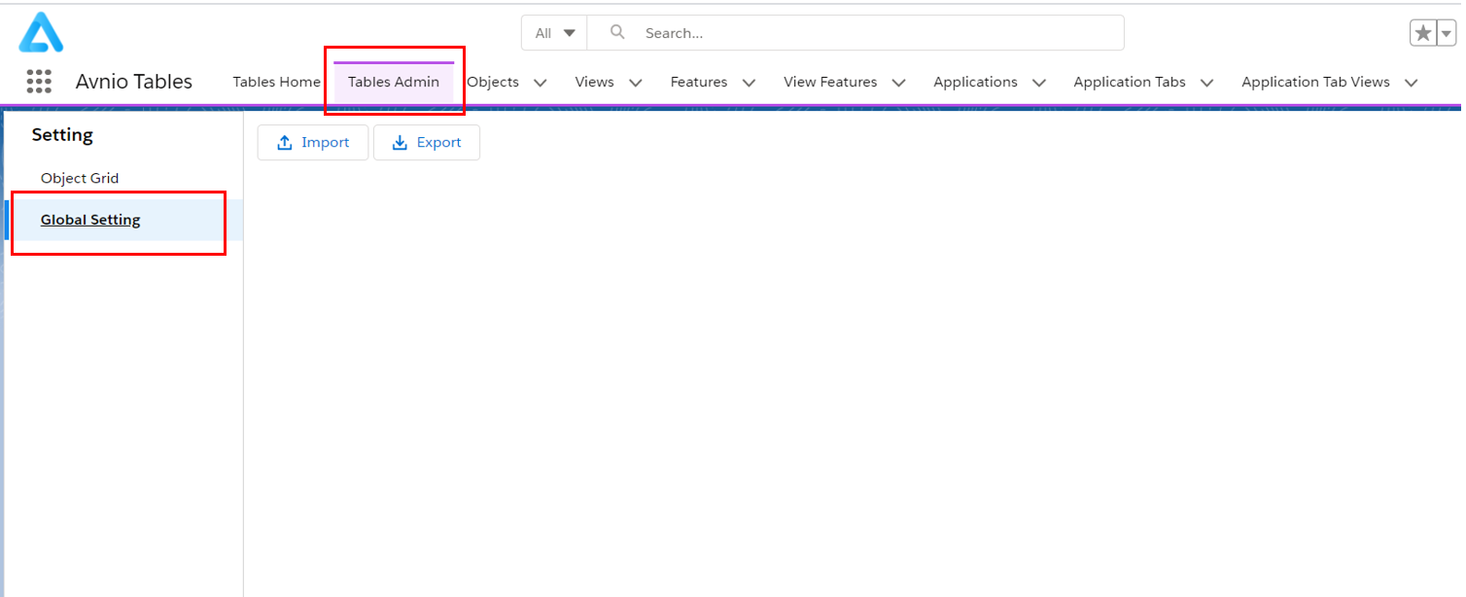Click the search magnifier icon

617,32
